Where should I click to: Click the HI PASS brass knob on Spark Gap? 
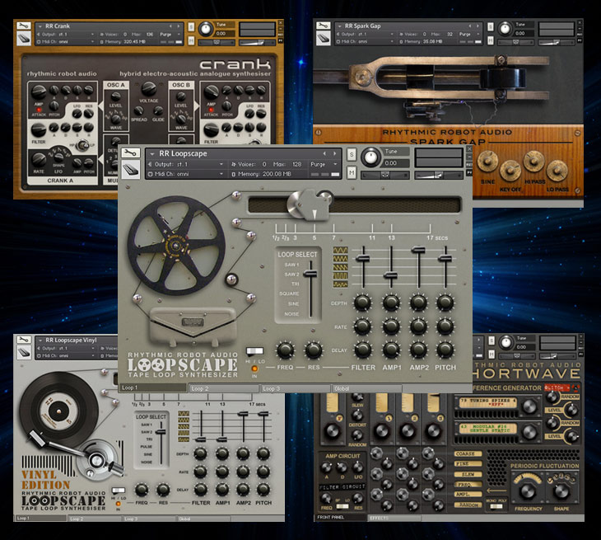(x=533, y=162)
